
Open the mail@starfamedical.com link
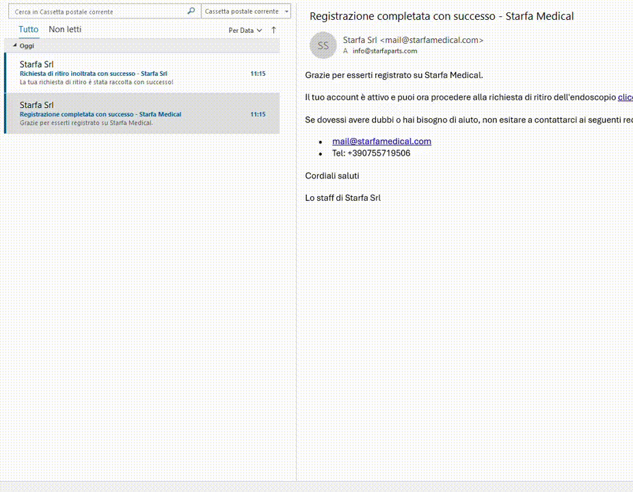tap(381, 141)
